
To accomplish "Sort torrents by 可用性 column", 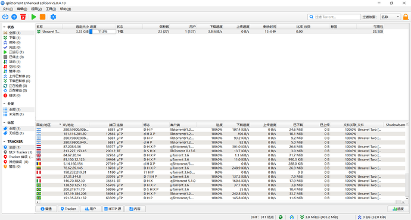I will (370, 26).
